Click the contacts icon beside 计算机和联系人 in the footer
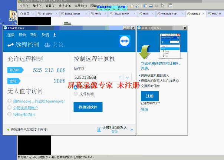Image resolution: width=224 pixels, height=160 pixels. click(99, 130)
